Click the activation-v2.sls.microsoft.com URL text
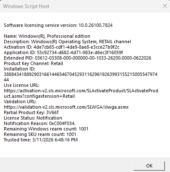Viewport: 170px width, 172px height. tap(81, 94)
